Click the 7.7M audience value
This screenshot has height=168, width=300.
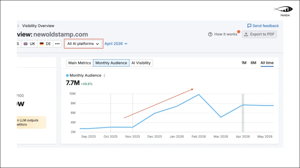click(73, 83)
